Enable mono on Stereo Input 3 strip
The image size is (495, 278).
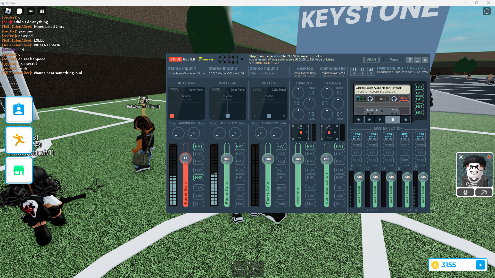pyautogui.click(x=281, y=187)
